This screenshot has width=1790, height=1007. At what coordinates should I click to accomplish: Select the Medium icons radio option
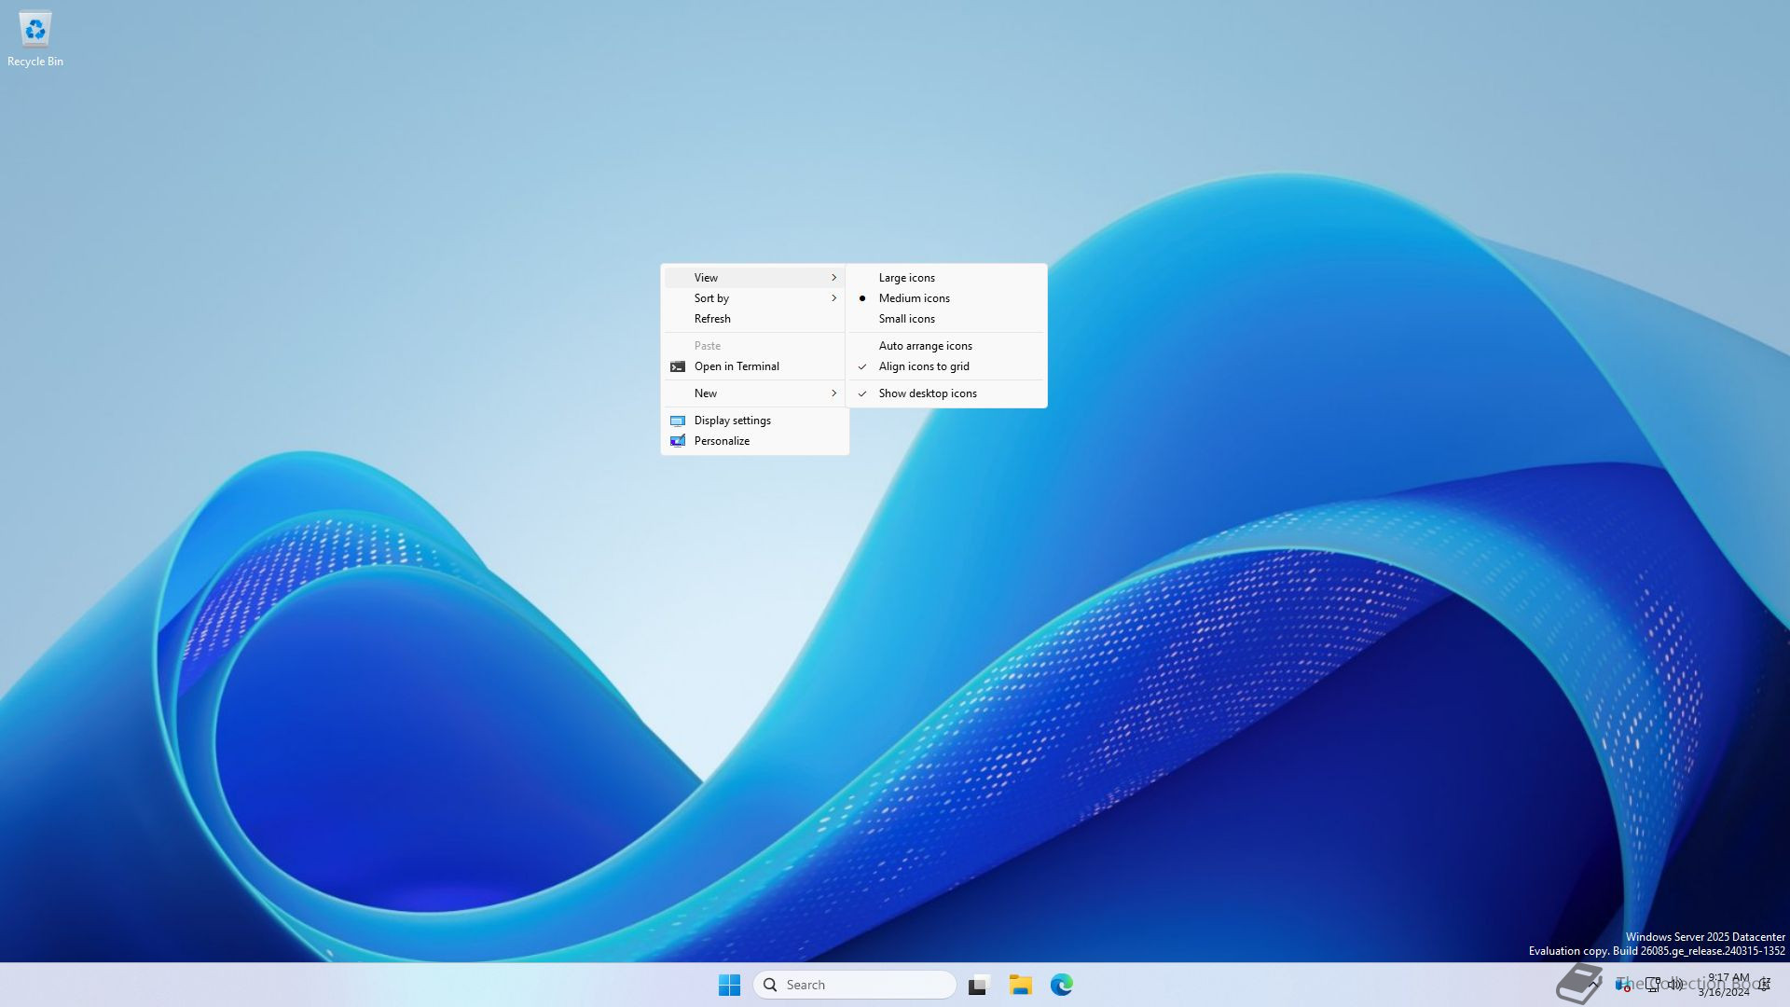[914, 298]
